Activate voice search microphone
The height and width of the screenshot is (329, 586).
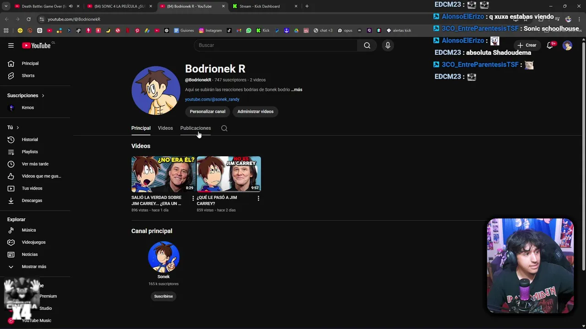[388, 45]
